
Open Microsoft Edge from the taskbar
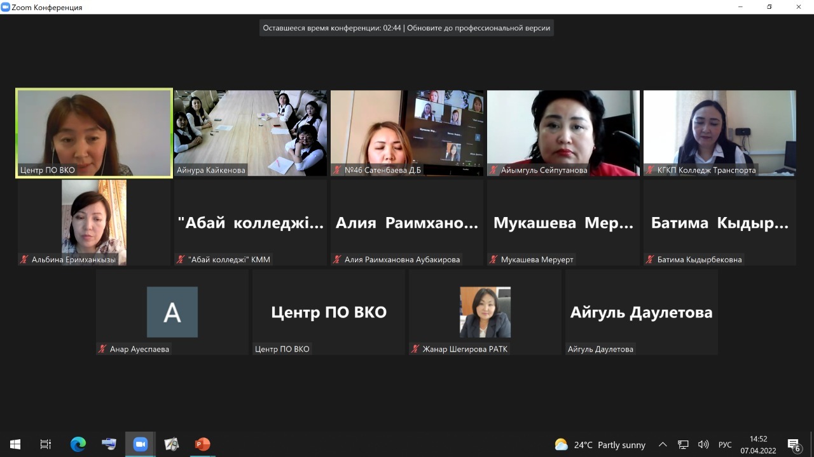(78, 444)
